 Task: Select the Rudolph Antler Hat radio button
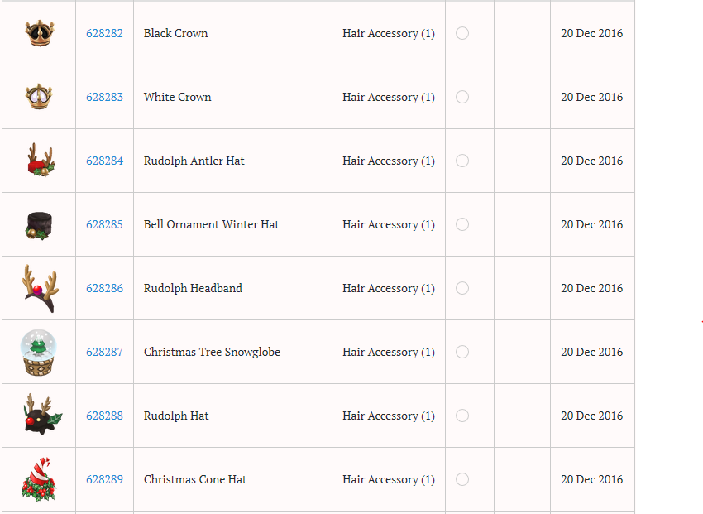[x=462, y=161]
